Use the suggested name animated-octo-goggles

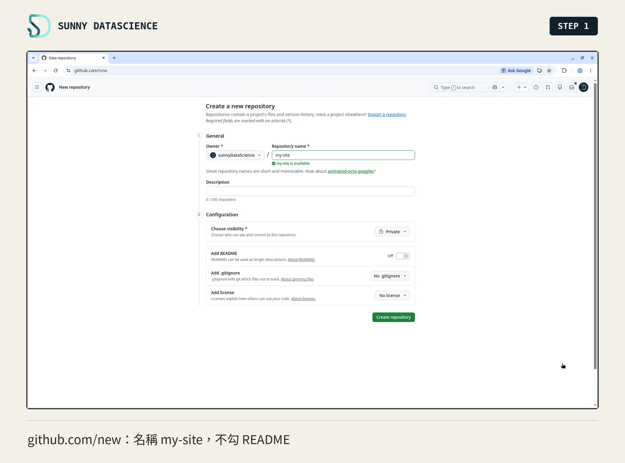350,171
